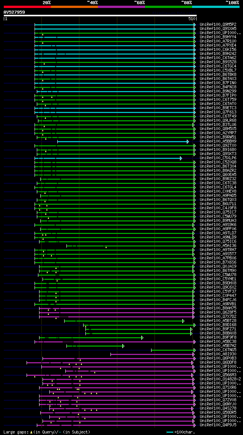Viewport: 243px width, 435px height.
Task: Click the UniRef100_B9I680 label
Action: point(218,150)
